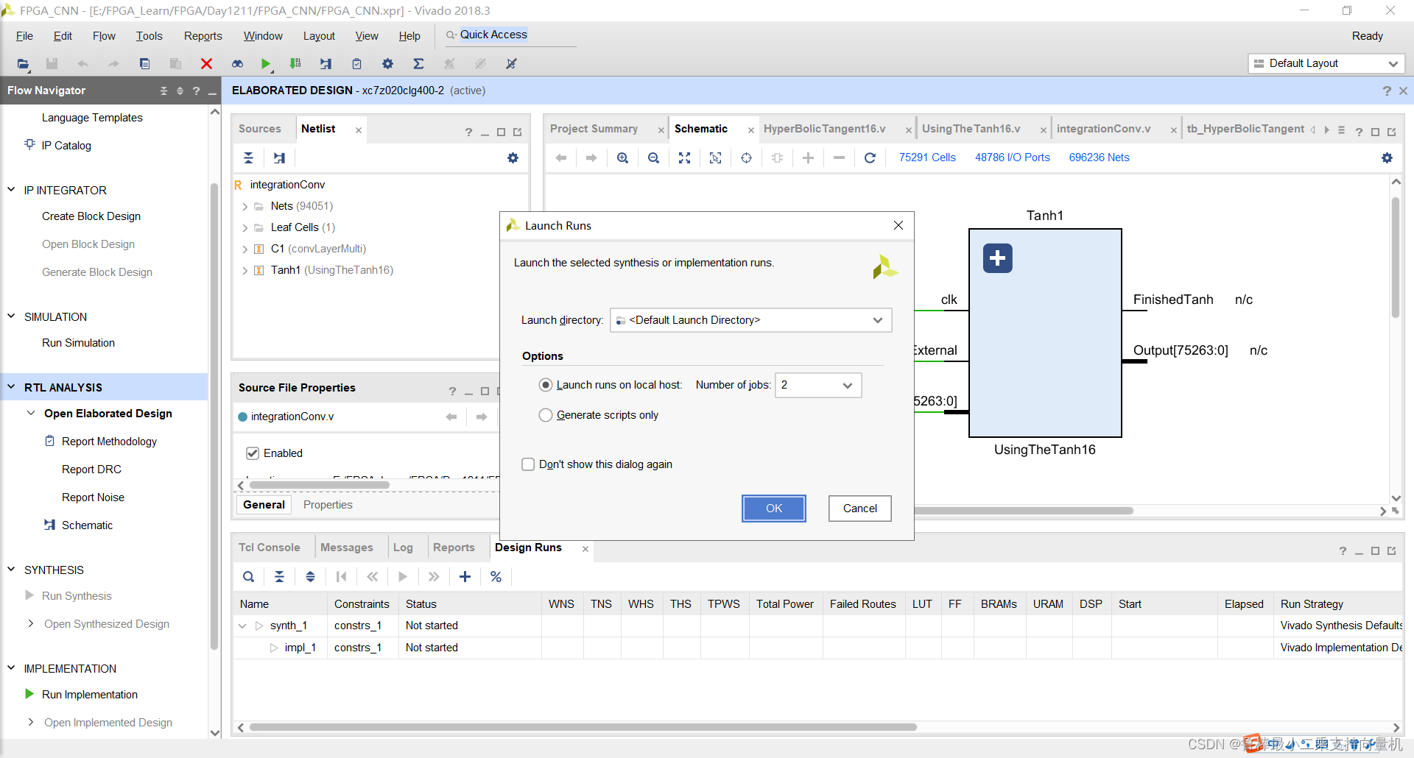
Task: Select Launch runs on local host radio
Action: tap(546, 385)
